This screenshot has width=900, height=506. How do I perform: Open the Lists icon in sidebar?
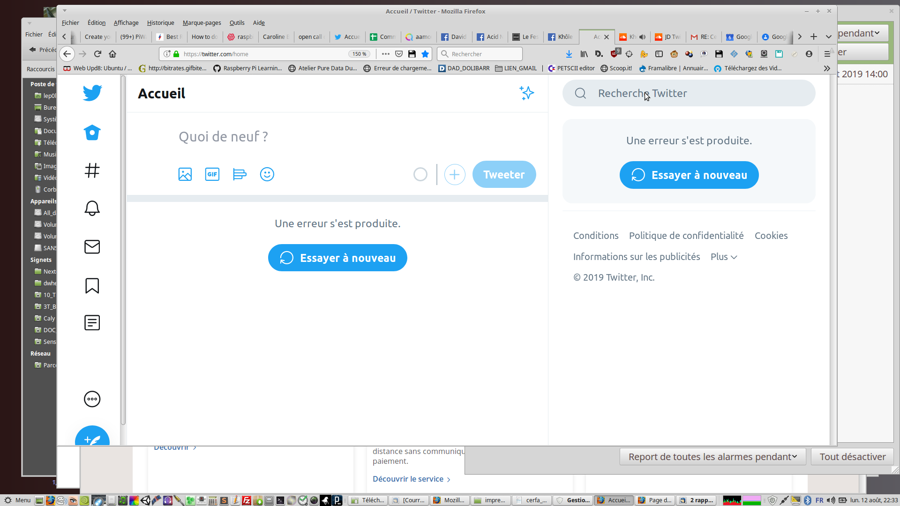[x=92, y=323]
